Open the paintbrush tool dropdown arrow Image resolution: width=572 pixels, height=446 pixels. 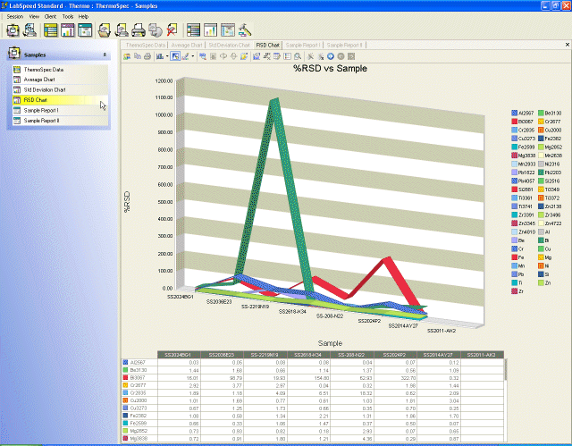[193, 56]
